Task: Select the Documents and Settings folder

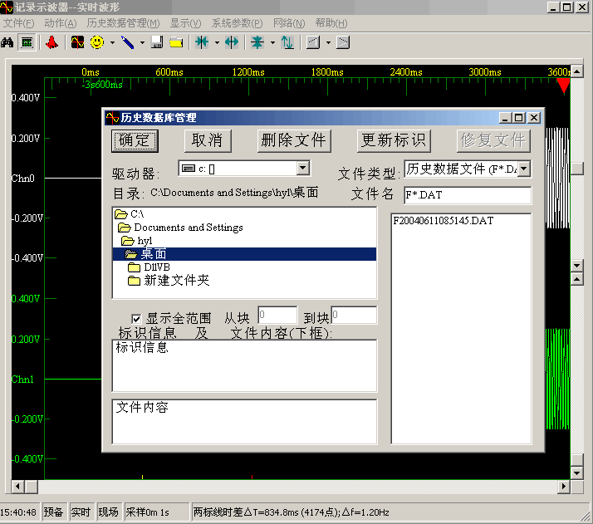Action: pyautogui.click(x=180, y=228)
